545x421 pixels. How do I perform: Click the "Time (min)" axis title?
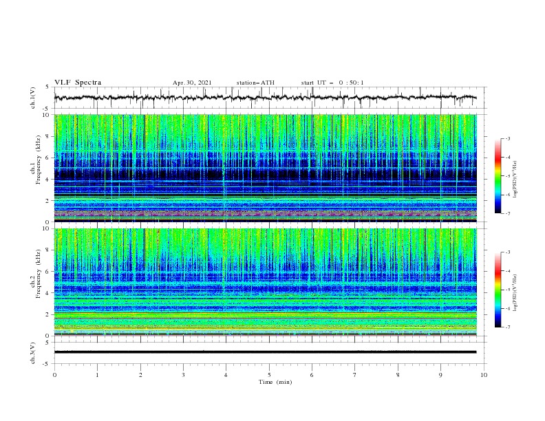(275, 382)
